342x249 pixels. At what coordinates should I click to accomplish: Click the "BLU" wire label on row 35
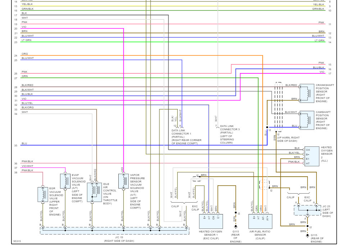click(24, 143)
